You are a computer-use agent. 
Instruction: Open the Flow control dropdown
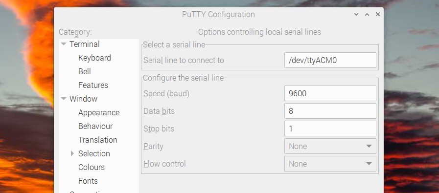coord(330,164)
